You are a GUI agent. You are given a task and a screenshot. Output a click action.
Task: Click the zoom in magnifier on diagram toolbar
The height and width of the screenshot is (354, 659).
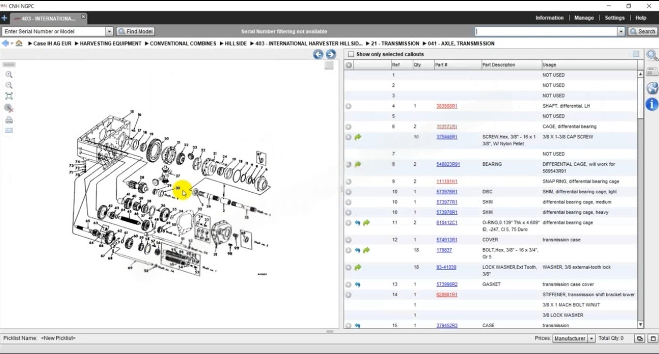[x=9, y=75]
